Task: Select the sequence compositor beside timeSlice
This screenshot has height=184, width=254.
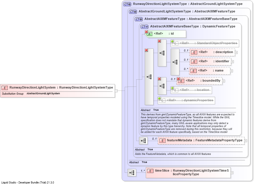Action: [x=132, y=173]
